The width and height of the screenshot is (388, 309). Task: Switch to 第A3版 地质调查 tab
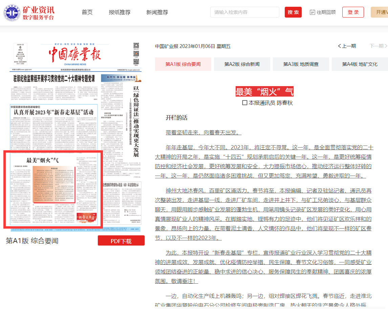tap(301, 64)
